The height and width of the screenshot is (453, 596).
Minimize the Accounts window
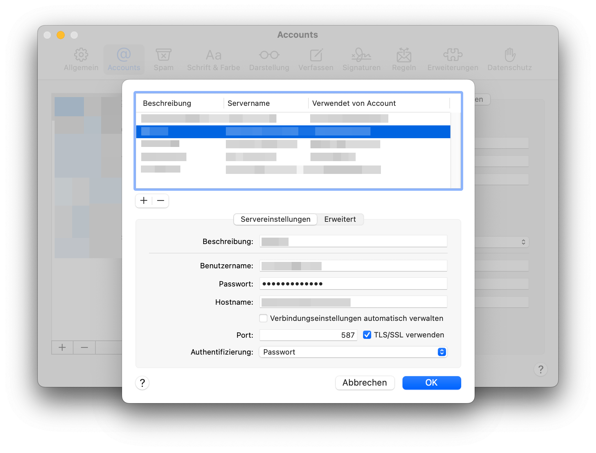click(61, 35)
